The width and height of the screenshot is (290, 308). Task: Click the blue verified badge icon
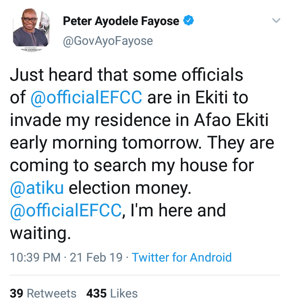tap(188, 21)
